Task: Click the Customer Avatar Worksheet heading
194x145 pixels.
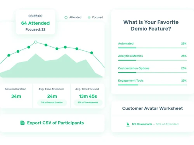Action: pyautogui.click(x=152, y=108)
